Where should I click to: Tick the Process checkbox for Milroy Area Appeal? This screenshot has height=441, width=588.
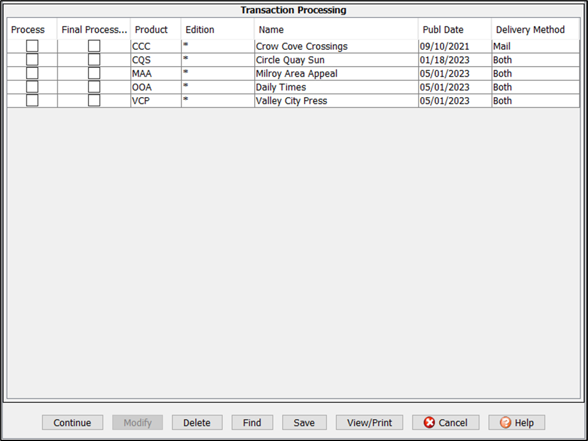pyautogui.click(x=32, y=73)
